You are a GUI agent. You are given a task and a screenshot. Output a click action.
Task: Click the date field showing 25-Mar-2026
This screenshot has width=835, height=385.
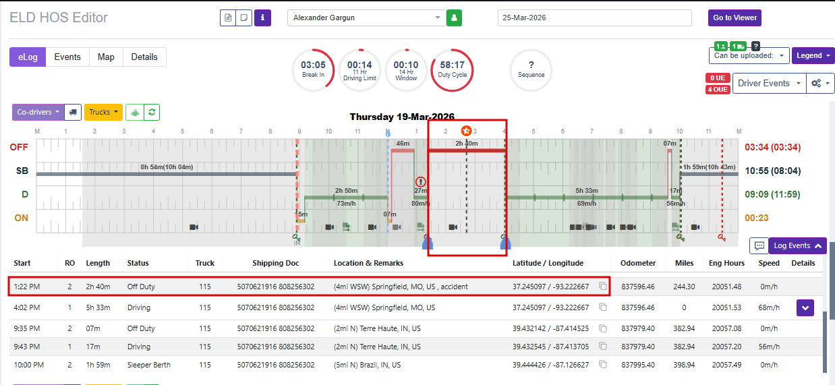595,18
